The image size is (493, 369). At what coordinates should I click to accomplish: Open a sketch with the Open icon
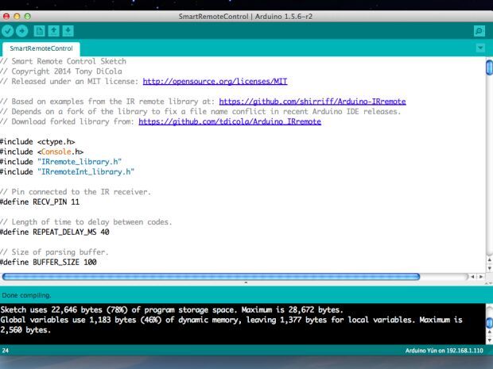tap(53, 31)
